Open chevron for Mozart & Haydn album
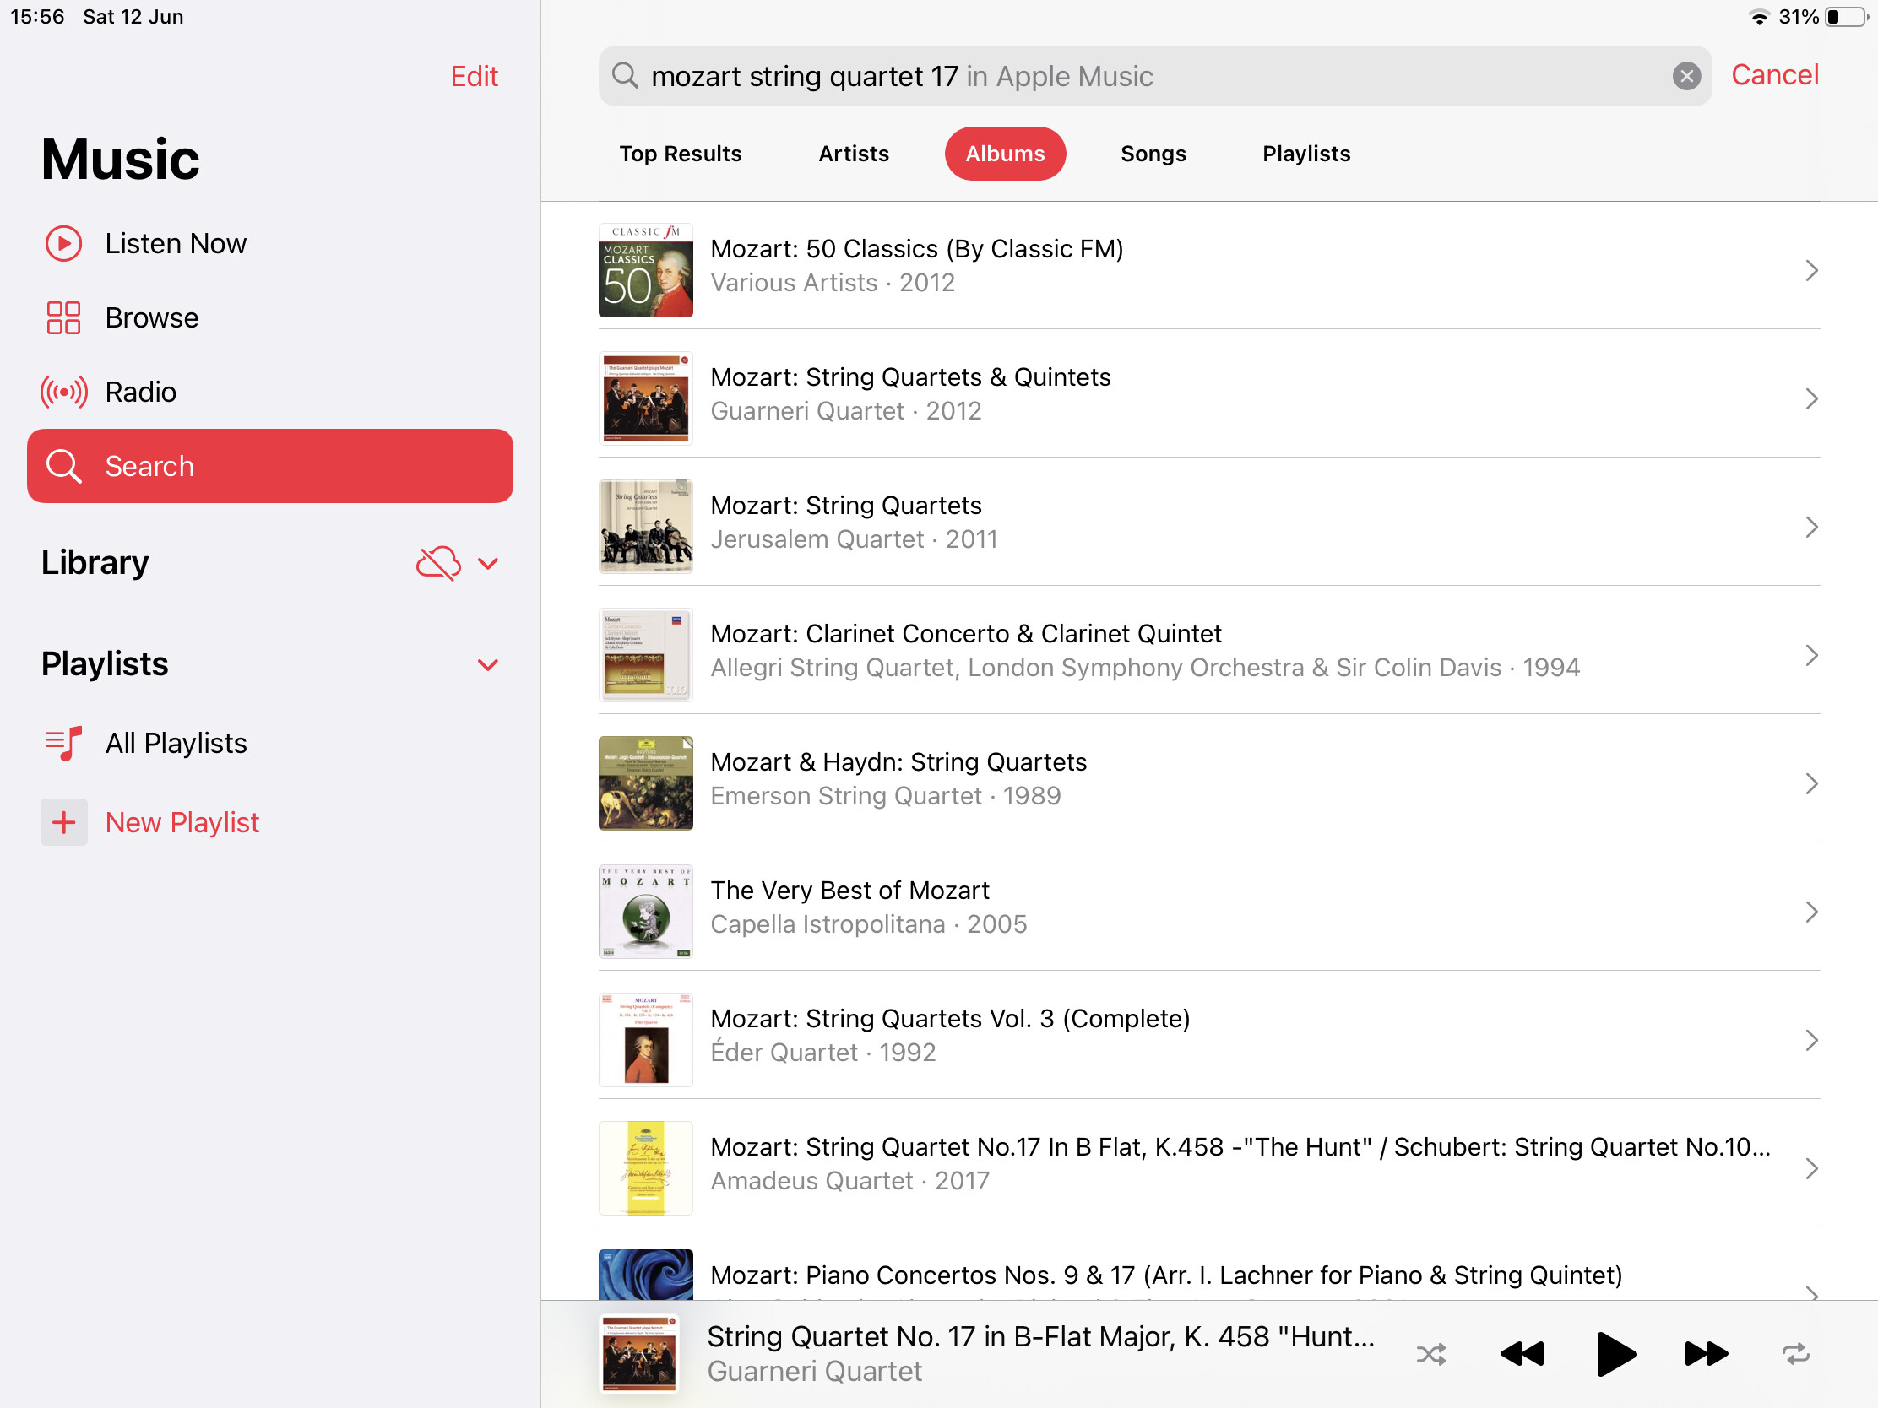 point(1811,783)
